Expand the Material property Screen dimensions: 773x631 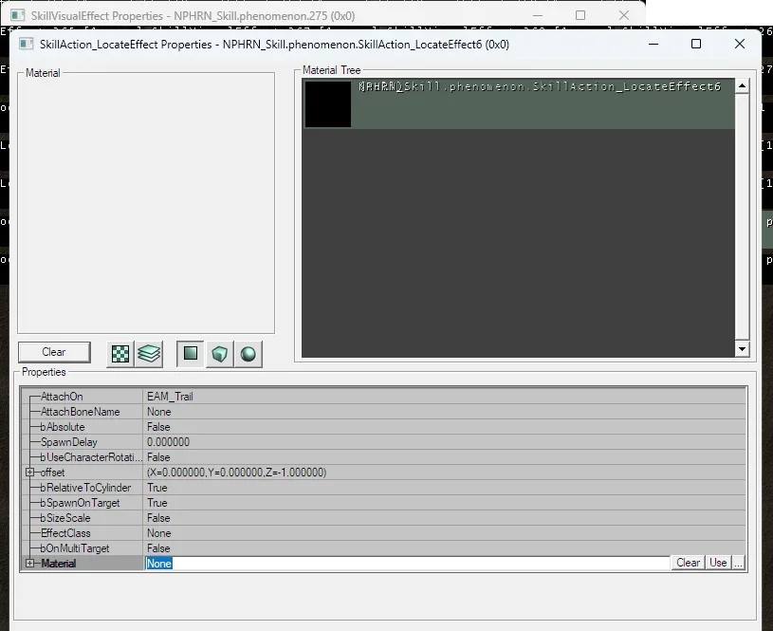pos(30,563)
